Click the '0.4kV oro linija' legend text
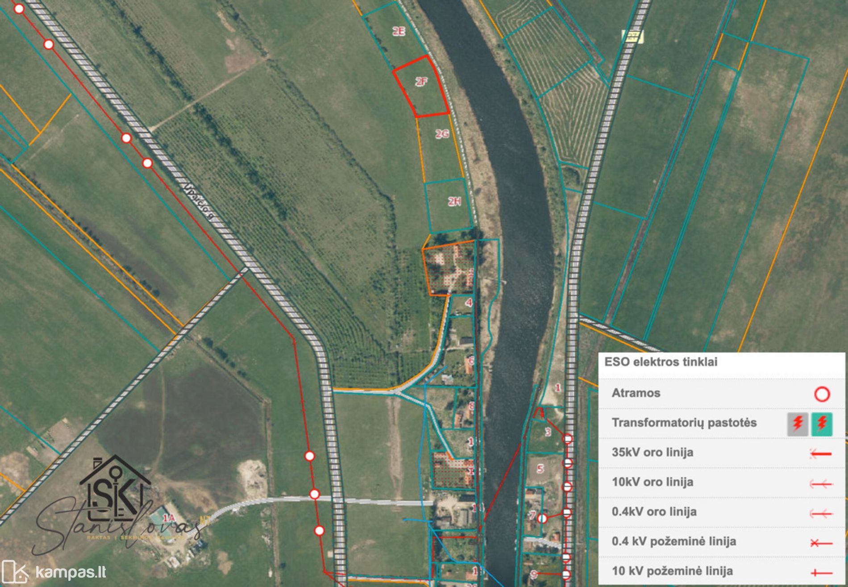 [654, 512]
